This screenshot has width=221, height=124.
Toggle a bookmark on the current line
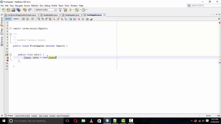(66, 19)
